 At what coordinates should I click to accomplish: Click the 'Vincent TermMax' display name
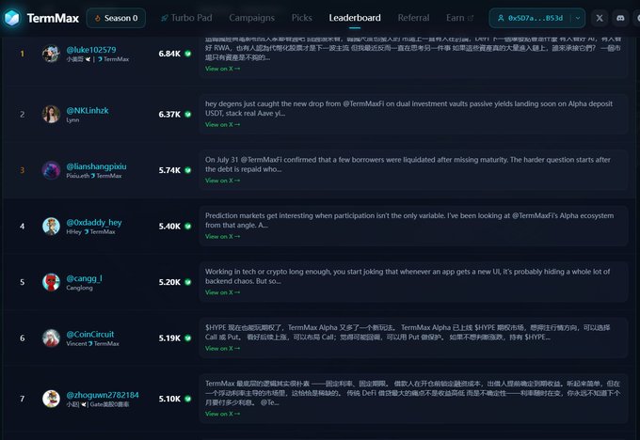tap(92, 343)
